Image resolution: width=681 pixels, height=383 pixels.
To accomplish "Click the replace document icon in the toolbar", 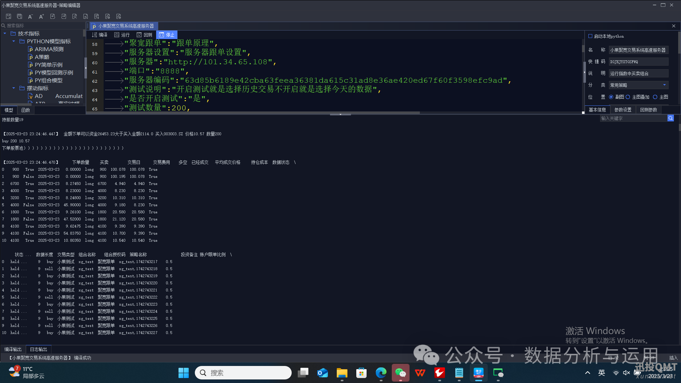I will [86, 16].
